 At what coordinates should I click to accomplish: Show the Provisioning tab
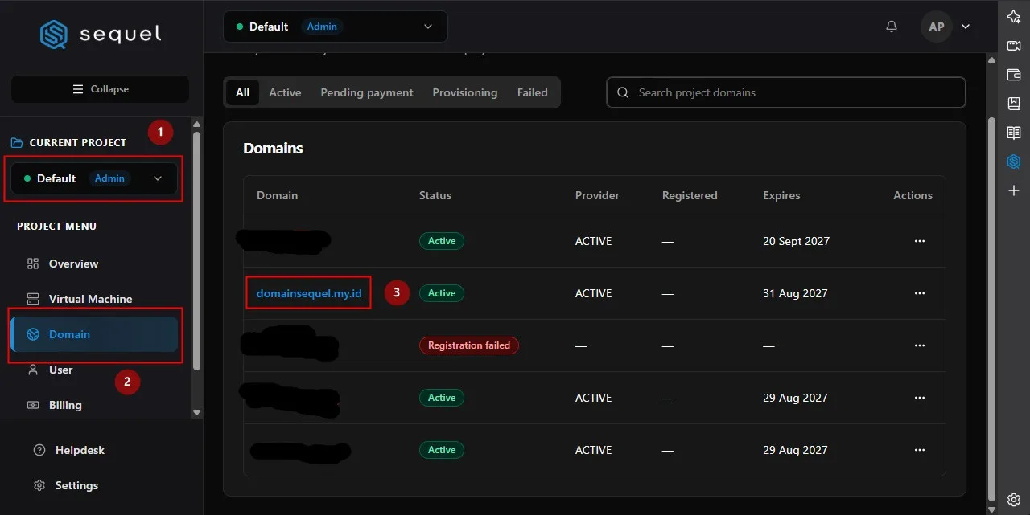tap(465, 92)
